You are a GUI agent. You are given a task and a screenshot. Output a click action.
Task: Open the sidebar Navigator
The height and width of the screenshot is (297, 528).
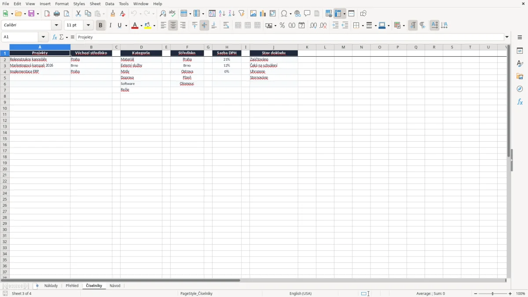coord(520,89)
